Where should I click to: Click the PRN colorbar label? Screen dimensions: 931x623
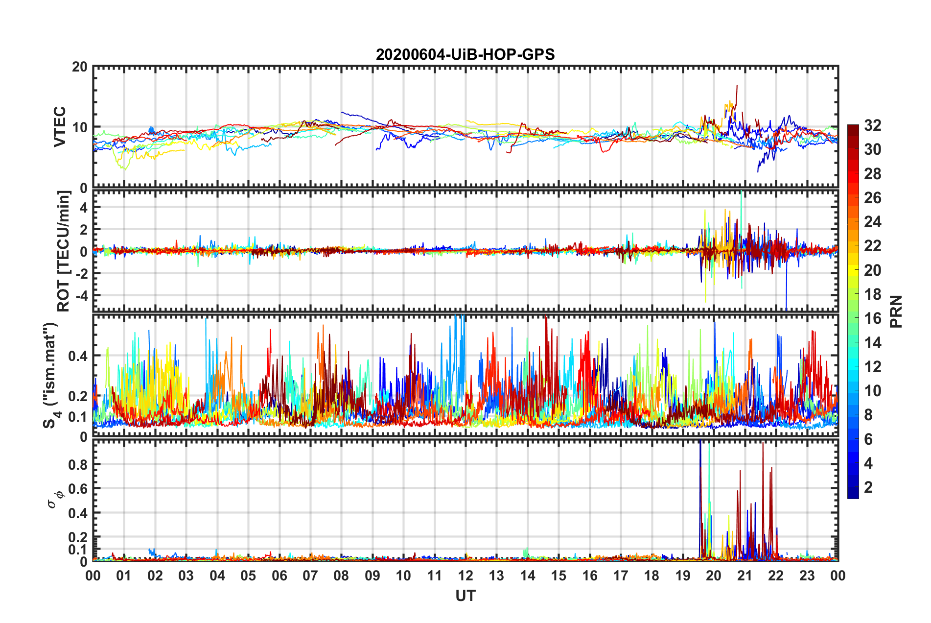pyautogui.click(x=896, y=311)
